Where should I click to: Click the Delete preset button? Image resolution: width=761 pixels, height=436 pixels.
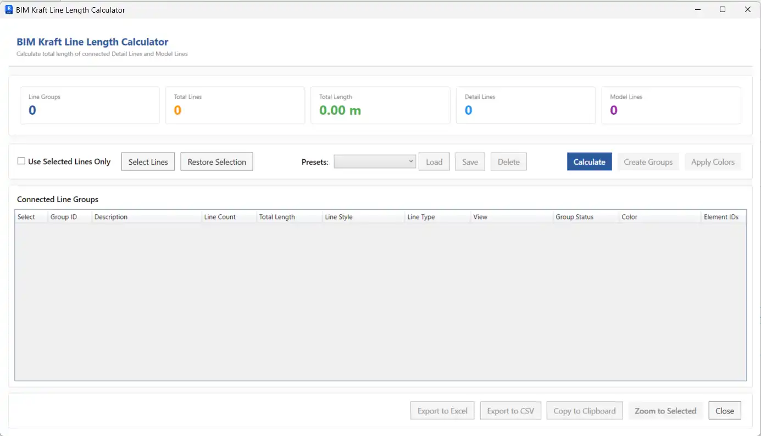(508, 162)
